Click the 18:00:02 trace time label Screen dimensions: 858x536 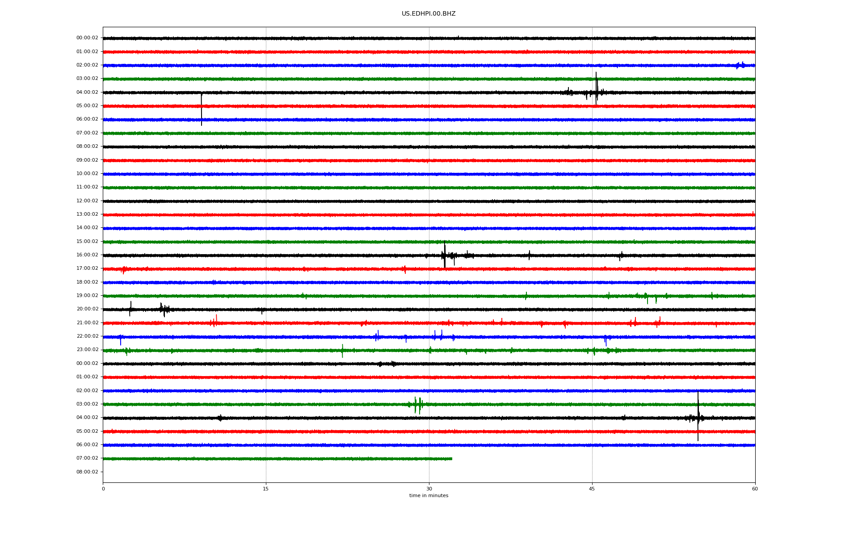87,282
